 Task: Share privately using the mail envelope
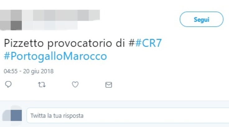(x=109, y=85)
